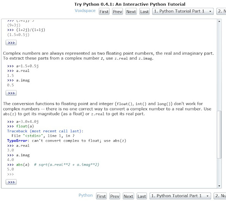The height and width of the screenshot is (201, 226).
Task: Advance using the bottom Next button
Action: click(129, 196)
